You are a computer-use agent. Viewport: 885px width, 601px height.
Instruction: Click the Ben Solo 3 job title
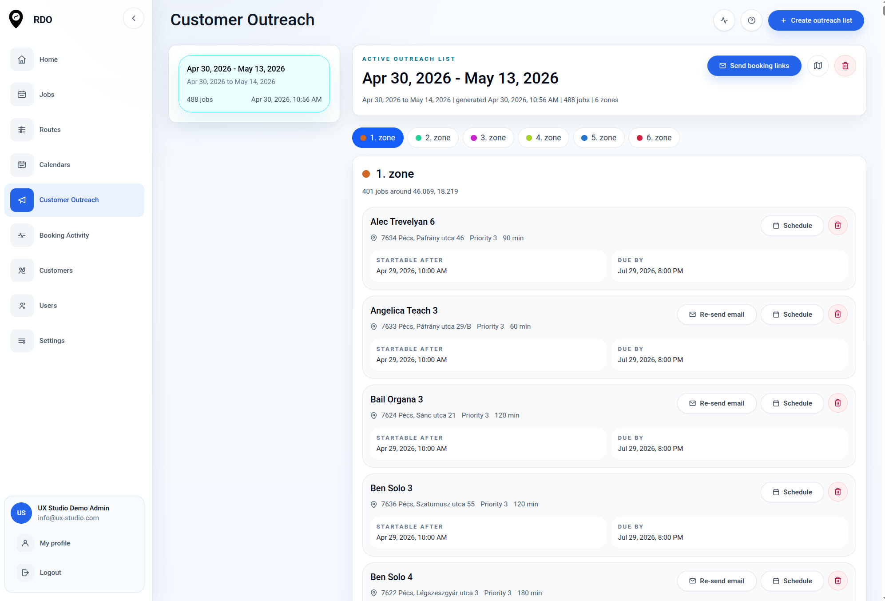click(391, 488)
